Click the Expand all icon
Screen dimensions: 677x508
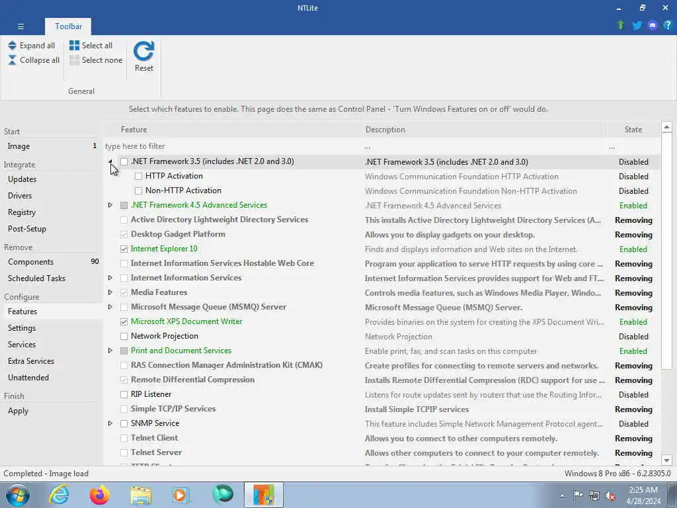pos(12,46)
